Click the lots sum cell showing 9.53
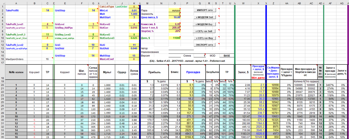This screenshot has height=139, width=349. pyautogui.click(x=134, y=137)
